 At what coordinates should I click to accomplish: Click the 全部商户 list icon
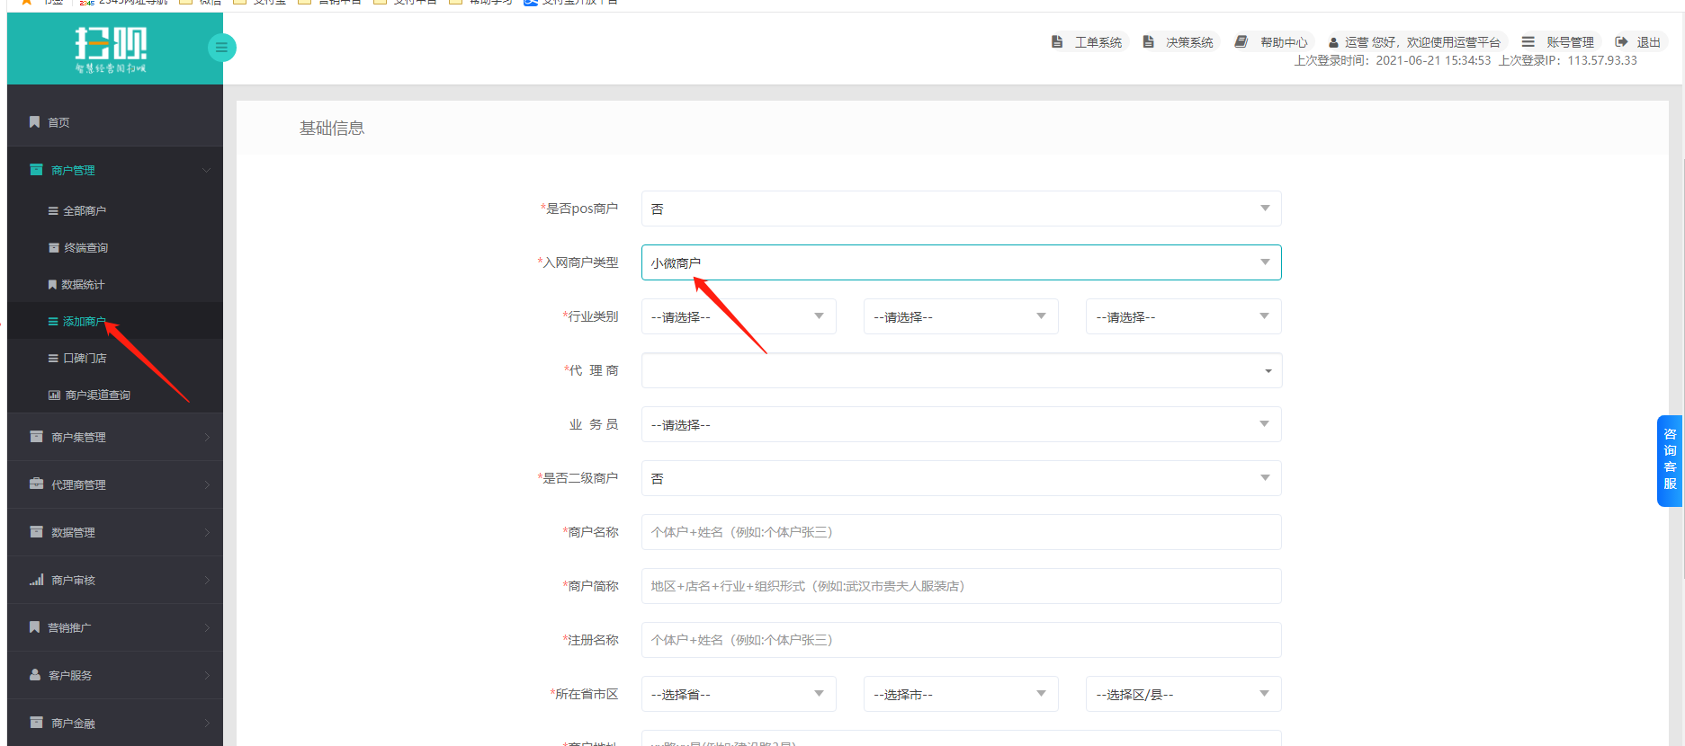tap(53, 211)
